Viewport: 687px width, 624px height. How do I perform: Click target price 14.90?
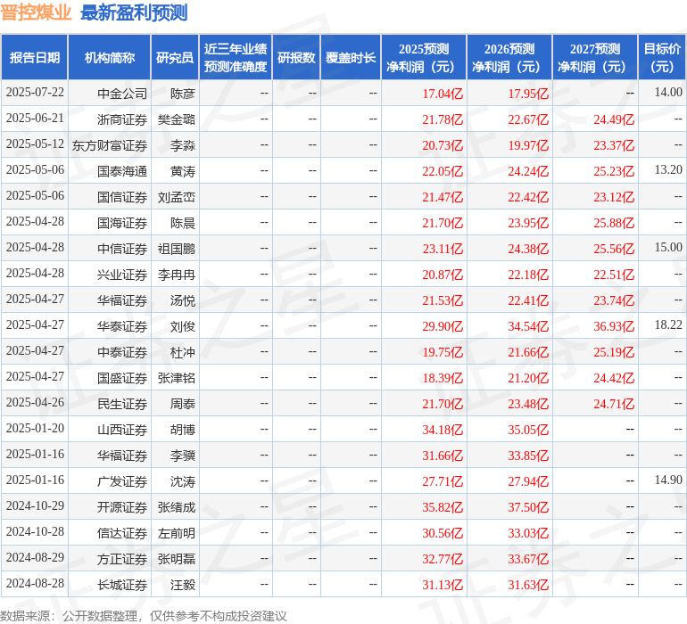668,480
